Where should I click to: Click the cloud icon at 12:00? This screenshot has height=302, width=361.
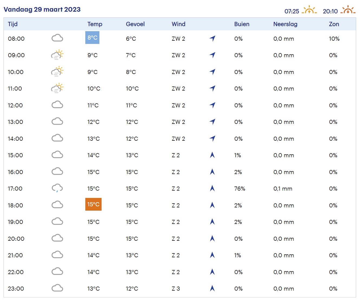57,105
